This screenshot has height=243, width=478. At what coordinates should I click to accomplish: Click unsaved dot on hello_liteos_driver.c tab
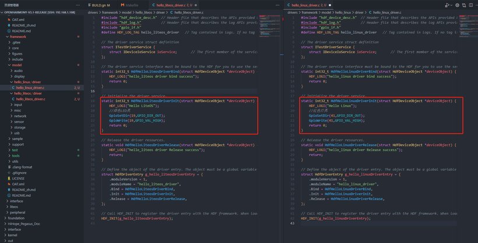click(195, 5)
